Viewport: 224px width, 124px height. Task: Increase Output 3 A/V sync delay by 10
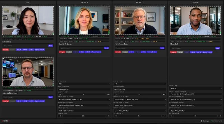click(220, 116)
